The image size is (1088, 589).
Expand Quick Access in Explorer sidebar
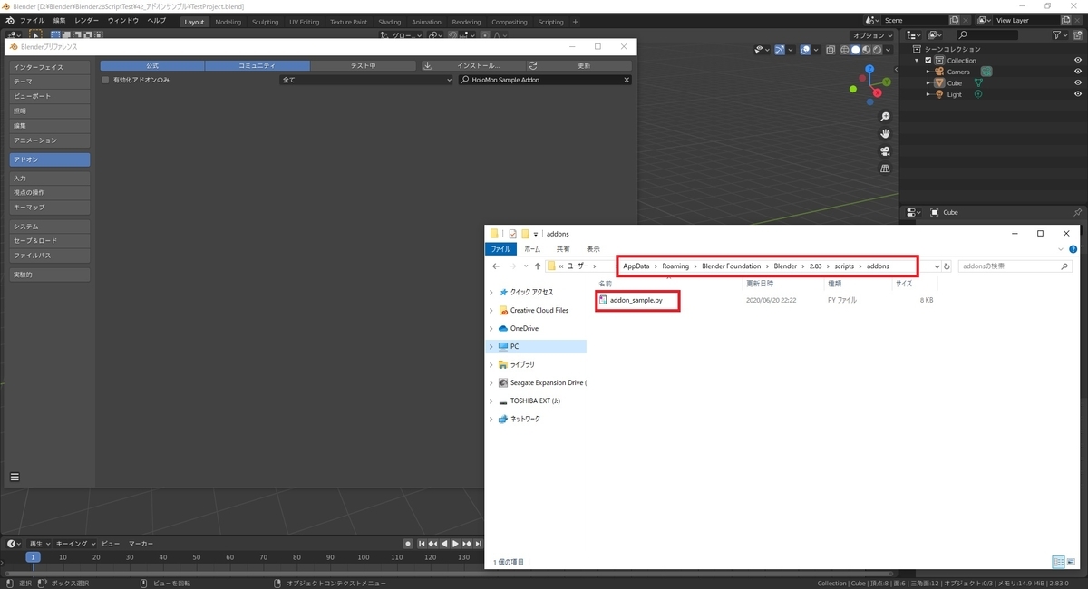491,292
